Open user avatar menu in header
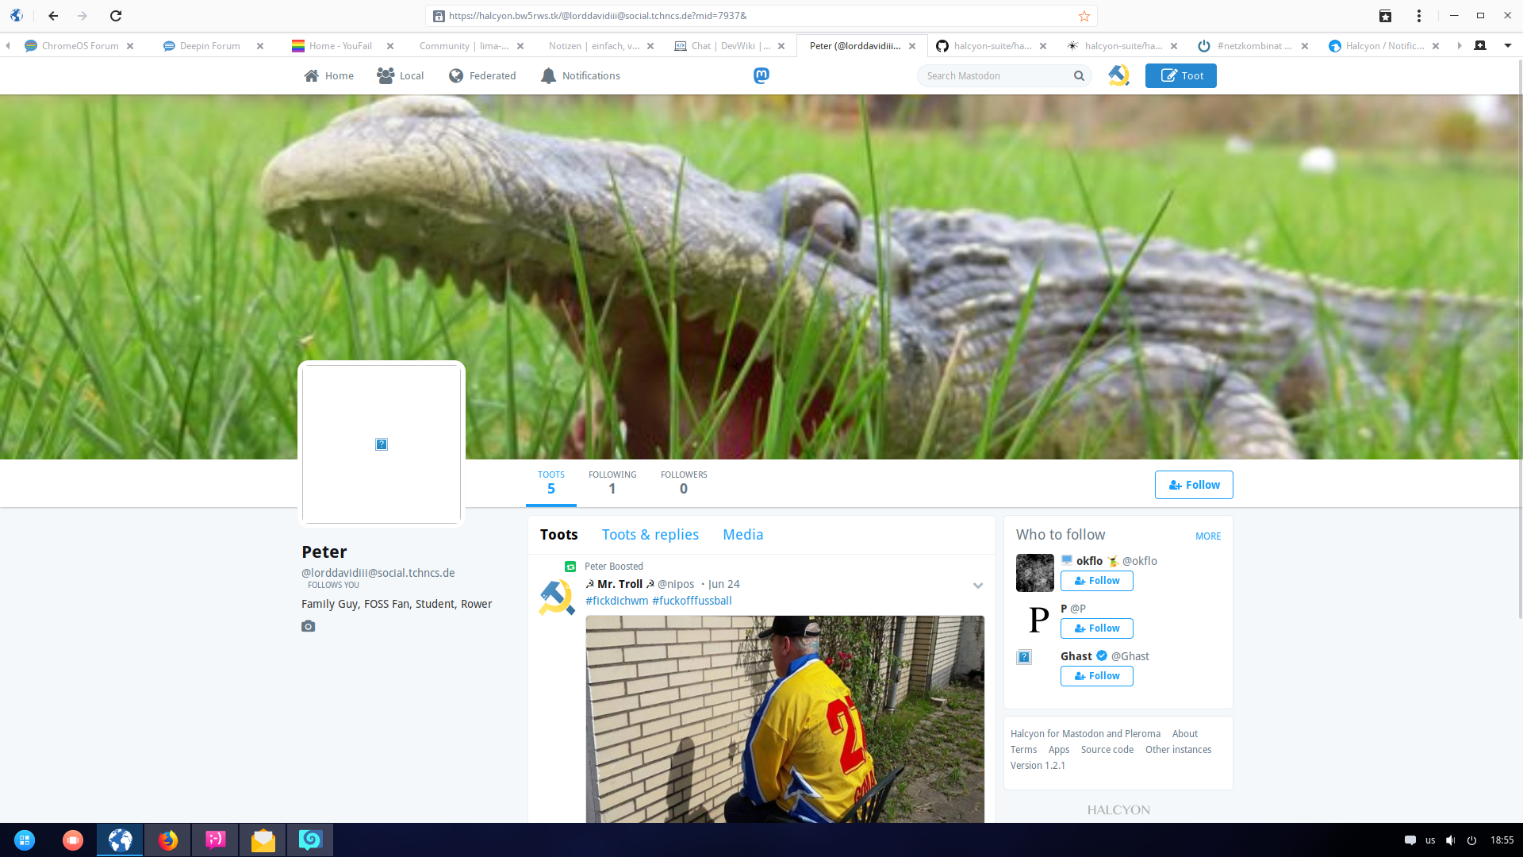 tap(1118, 75)
